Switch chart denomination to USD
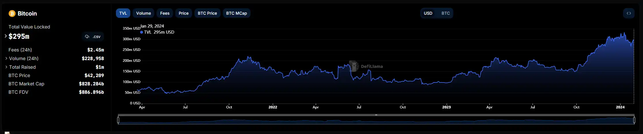 click(x=428, y=13)
